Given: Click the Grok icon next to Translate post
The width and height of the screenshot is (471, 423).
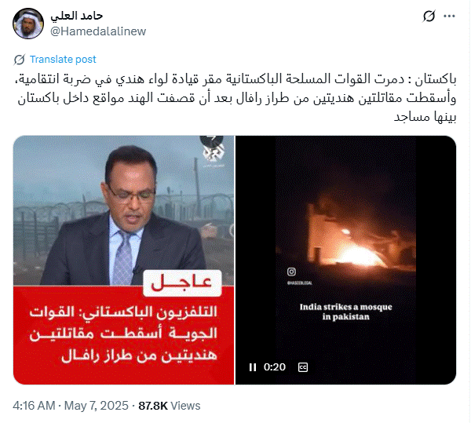Looking at the screenshot, I should coord(20,60).
